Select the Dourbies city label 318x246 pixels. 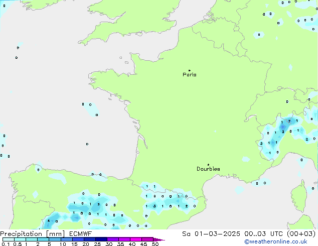click(x=208, y=169)
